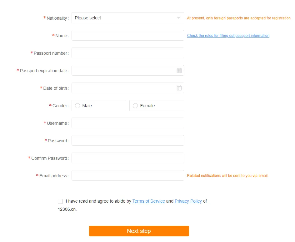The height and width of the screenshot is (242, 295).
Task: Click into the Passport number field
Action: coord(127,53)
